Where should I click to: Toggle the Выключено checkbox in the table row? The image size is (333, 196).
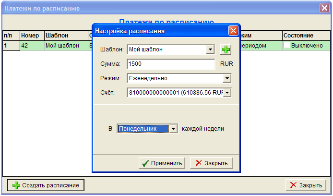tap(286, 46)
